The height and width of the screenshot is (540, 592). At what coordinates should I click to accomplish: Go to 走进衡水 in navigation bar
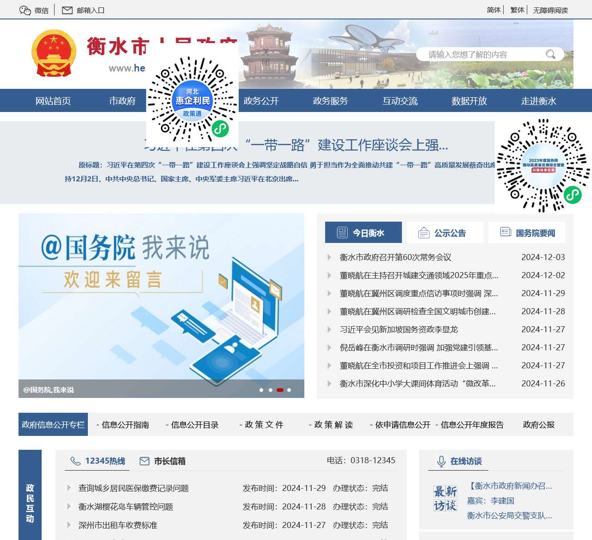(539, 101)
